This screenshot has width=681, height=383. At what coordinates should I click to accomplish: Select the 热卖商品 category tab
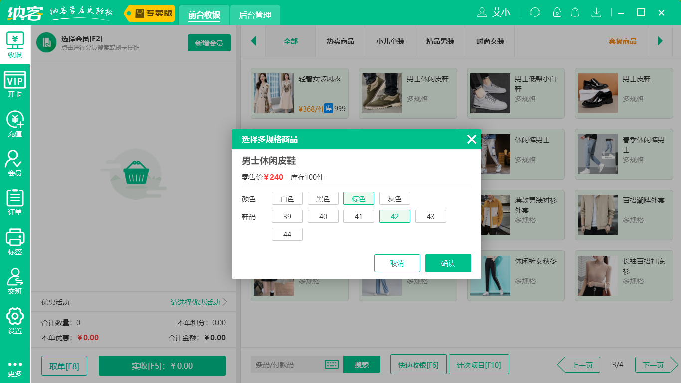click(340, 41)
